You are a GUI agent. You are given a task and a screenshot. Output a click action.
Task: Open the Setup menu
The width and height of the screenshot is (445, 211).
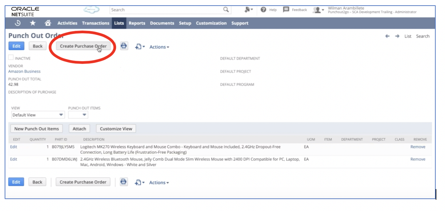[x=185, y=23]
